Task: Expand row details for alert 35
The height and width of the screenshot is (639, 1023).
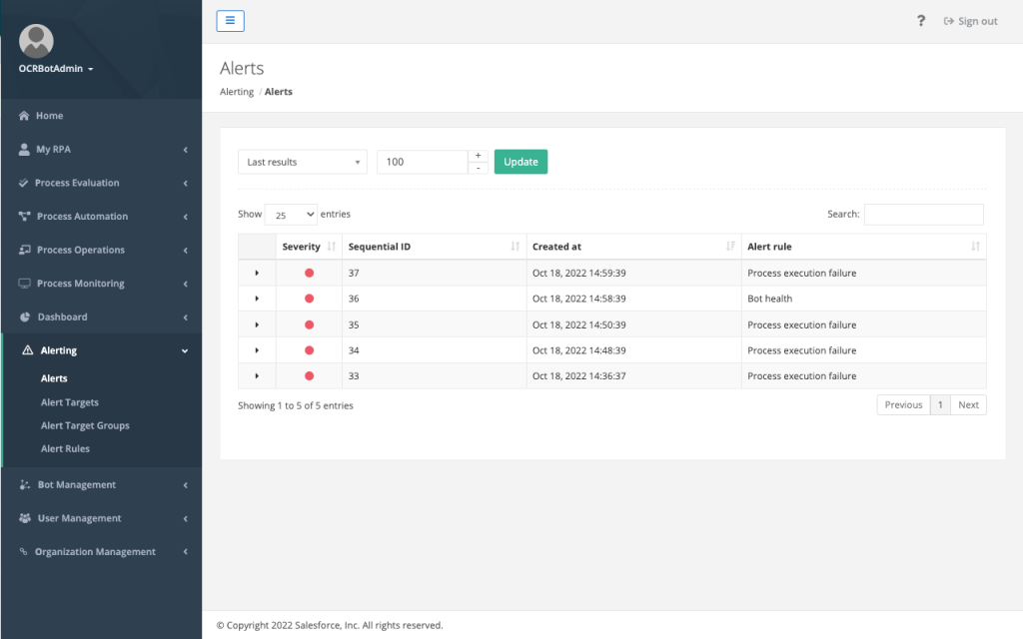Action: tap(257, 324)
